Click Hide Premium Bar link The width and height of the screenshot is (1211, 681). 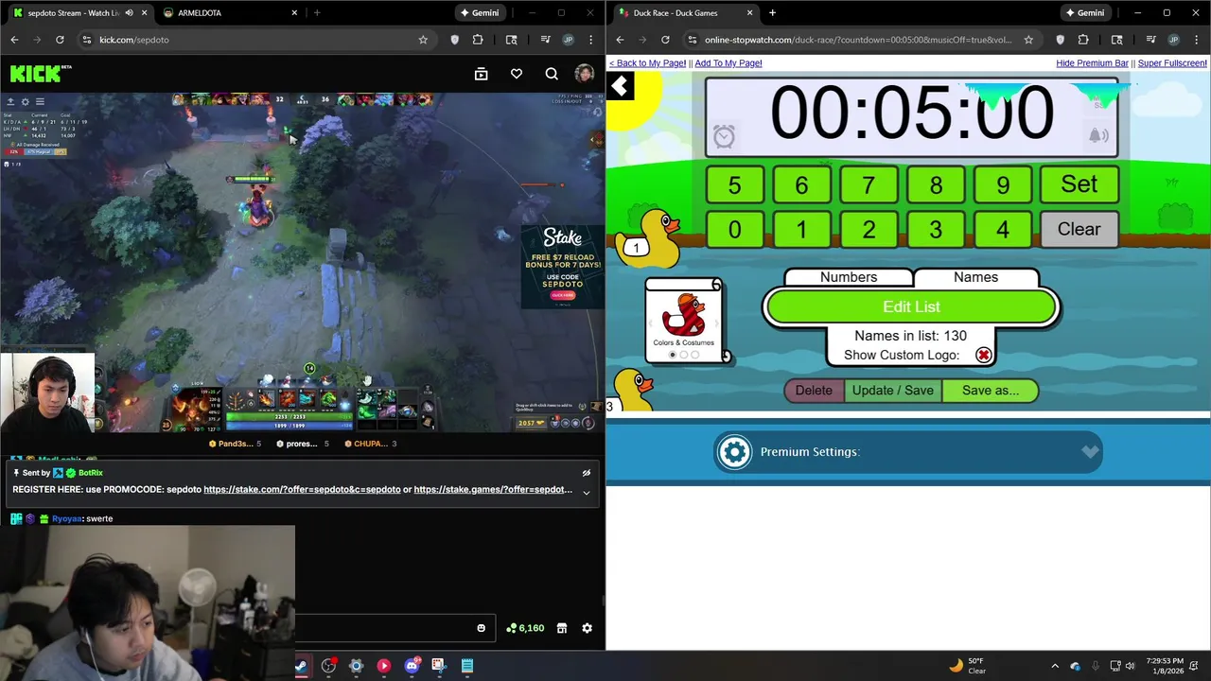pos(1092,63)
